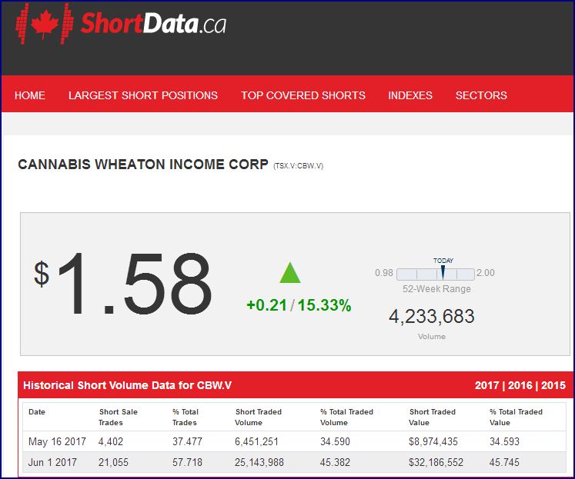Image resolution: width=575 pixels, height=479 pixels.
Task: Click the +0.21 price change value
Action: 266,305
